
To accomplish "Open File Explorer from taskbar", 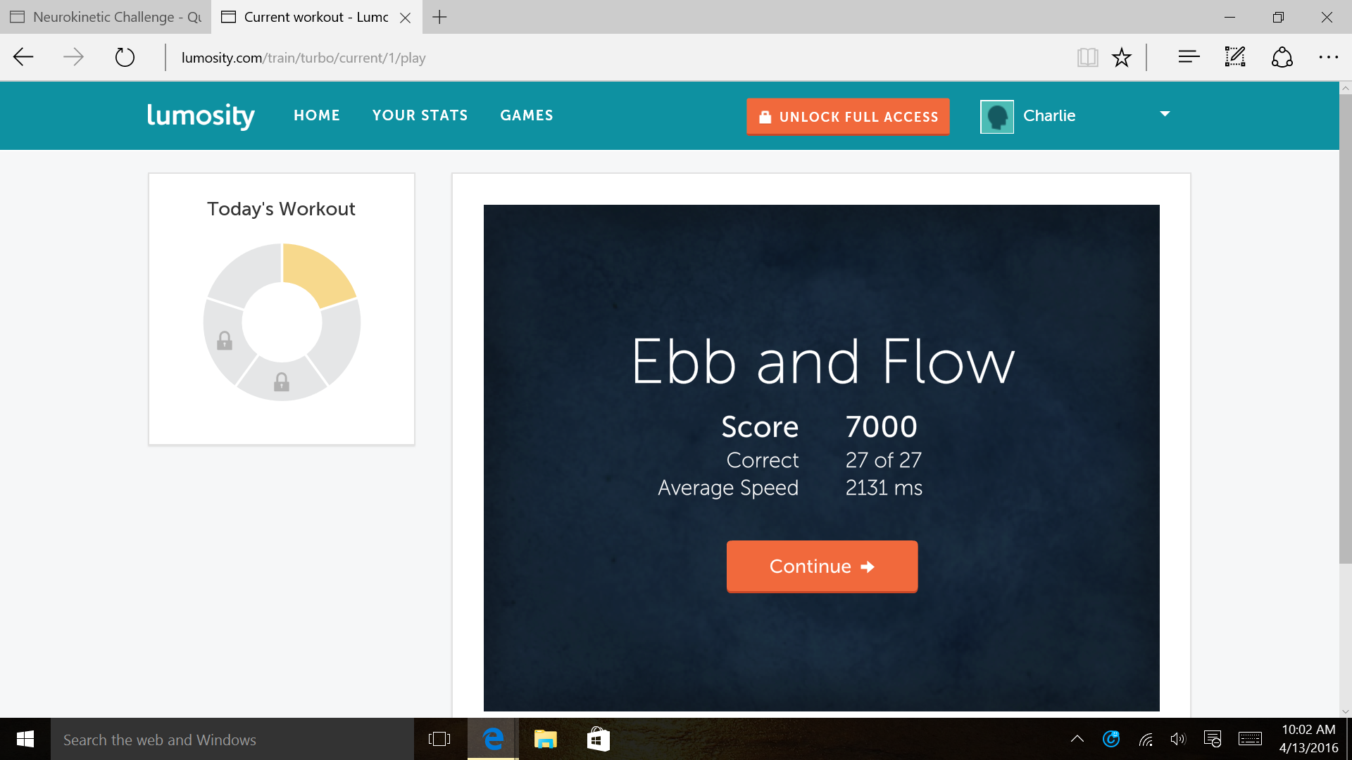I will [x=545, y=739].
